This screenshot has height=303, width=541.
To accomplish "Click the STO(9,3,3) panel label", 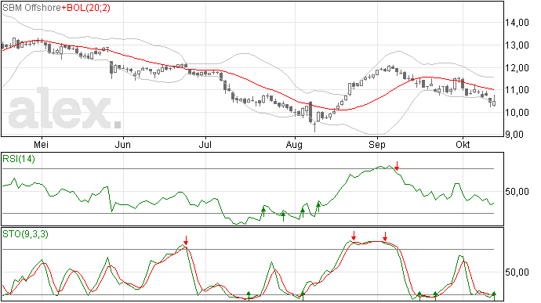I will [25, 234].
